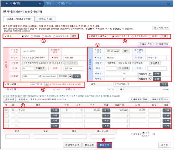
Task: Click 단가 field showing 100,000
Action: [92, 110]
